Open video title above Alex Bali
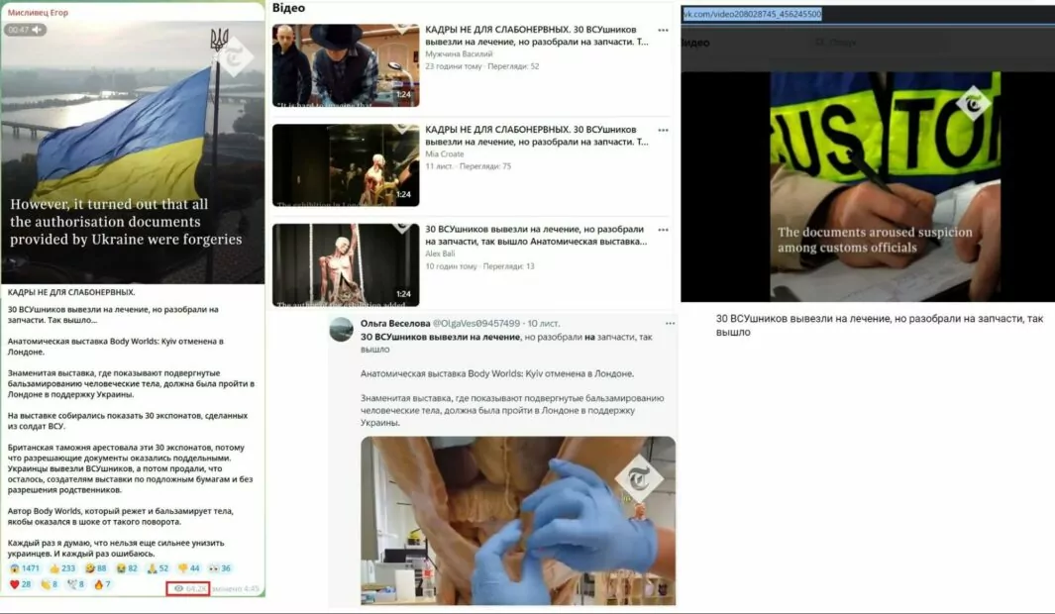The height and width of the screenshot is (614, 1055). click(x=536, y=236)
